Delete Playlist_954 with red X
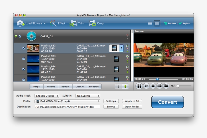This screenshot has height=138, width=207. (x=127, y=69)
